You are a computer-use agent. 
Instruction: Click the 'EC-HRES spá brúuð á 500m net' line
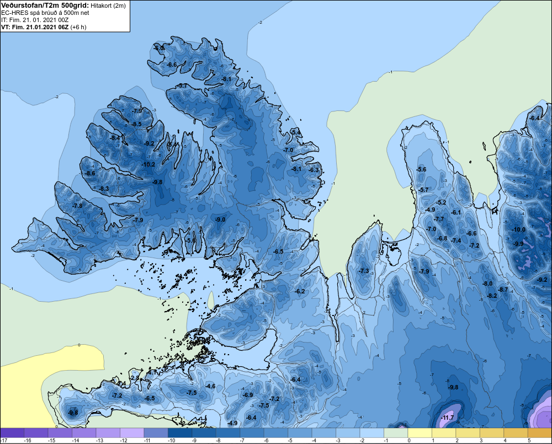(45, 13)
